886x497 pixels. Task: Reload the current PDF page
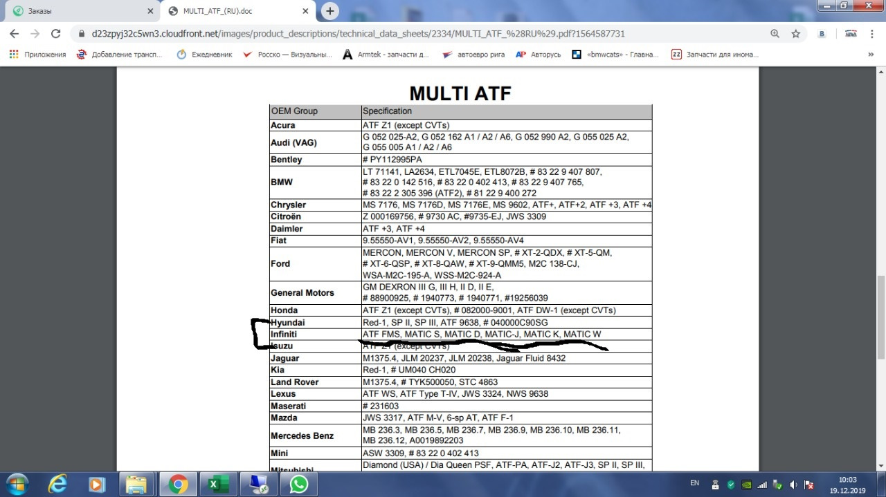point(56,34)
